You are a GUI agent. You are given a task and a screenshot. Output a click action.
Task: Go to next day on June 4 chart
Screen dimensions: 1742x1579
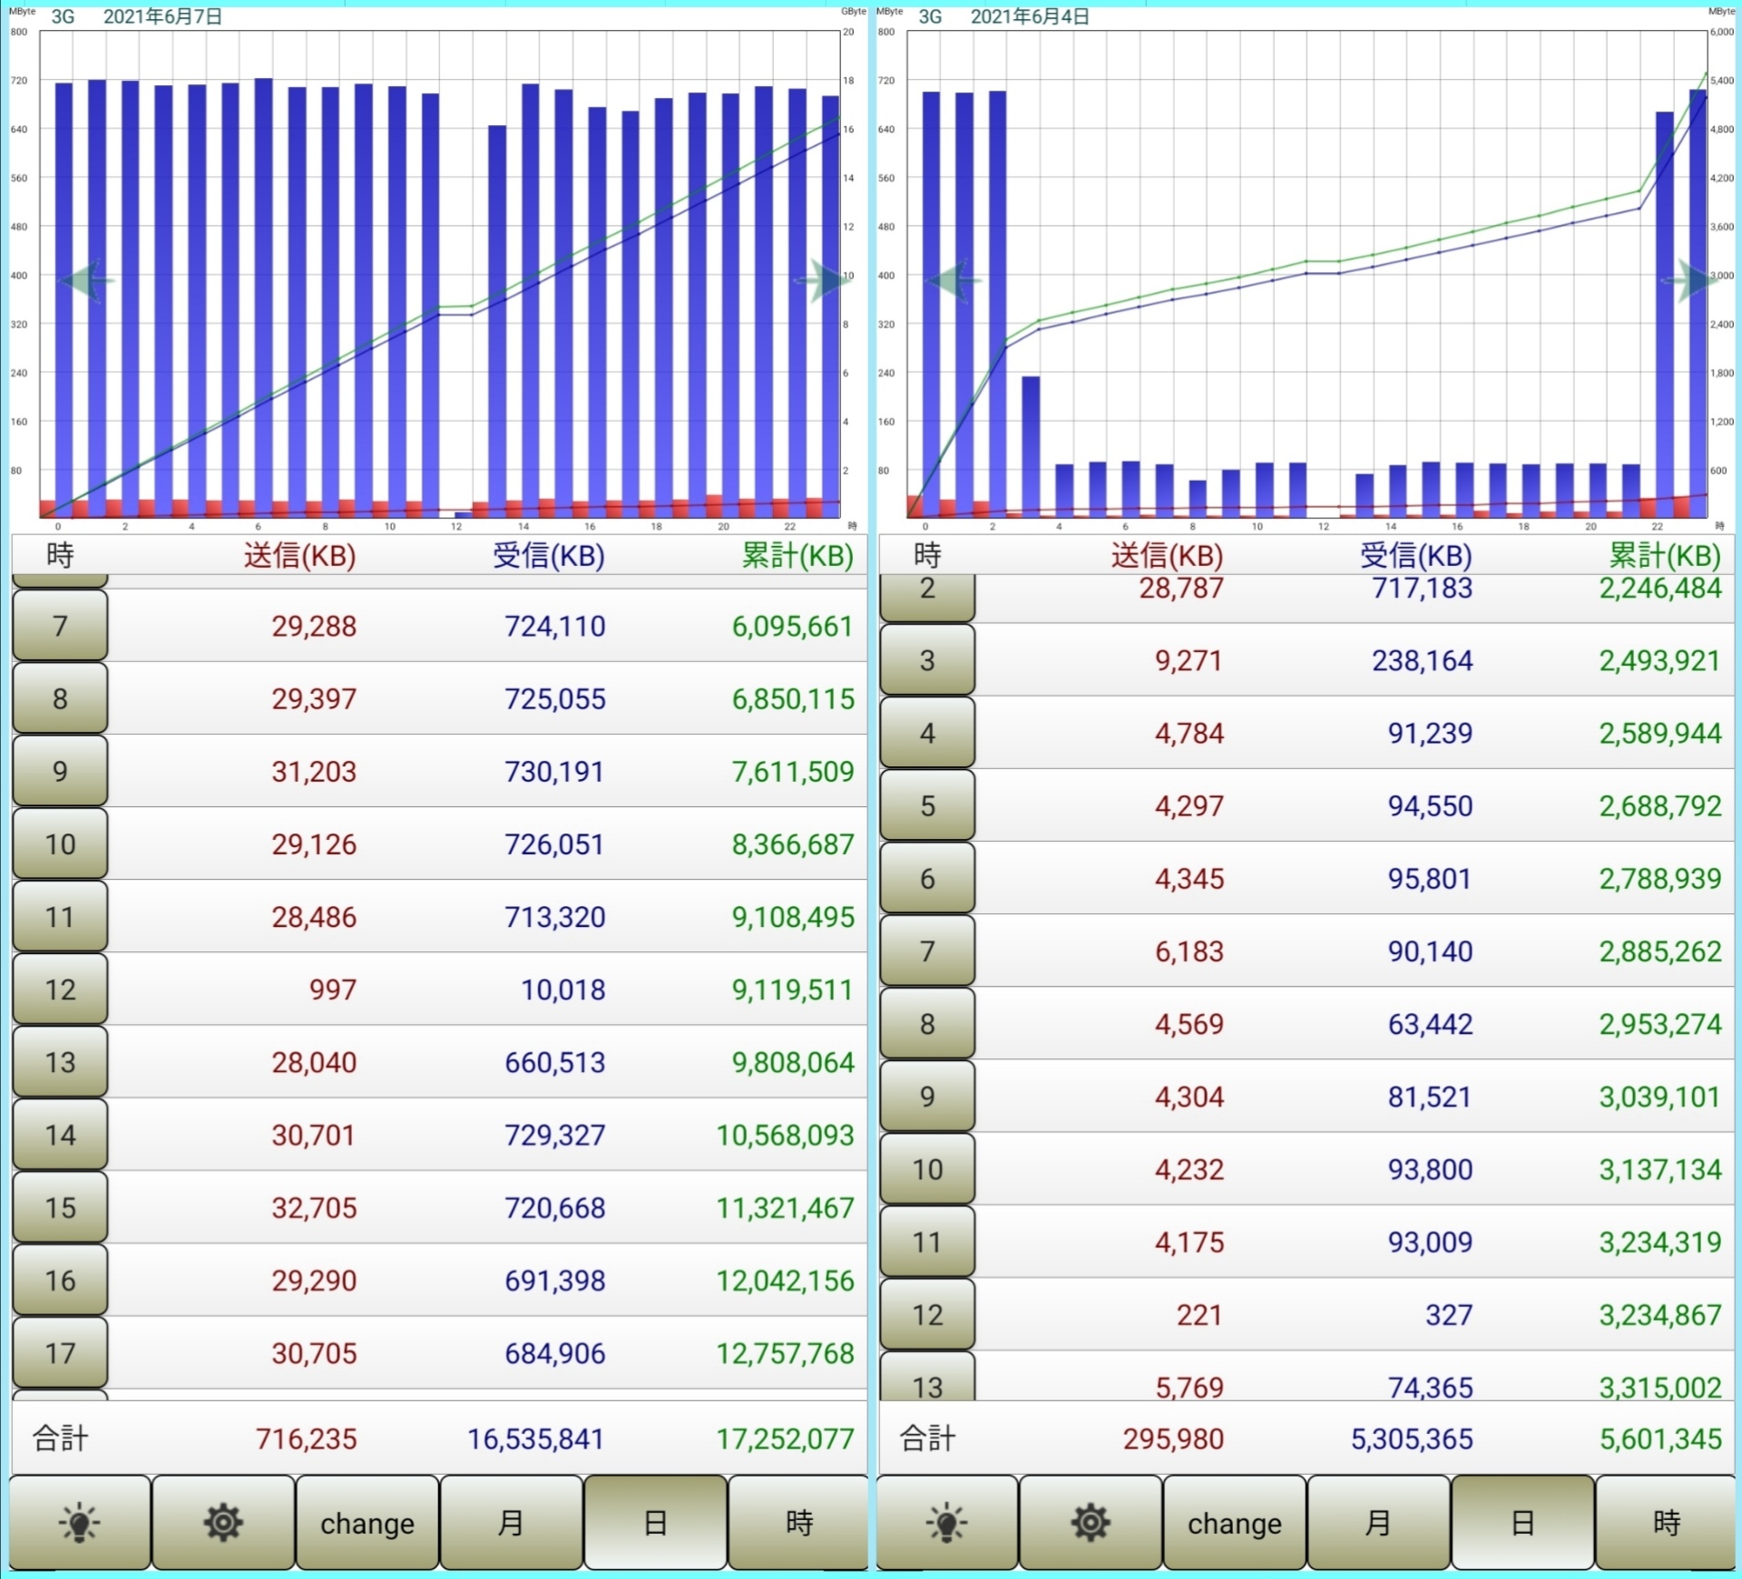[1691, 279]
